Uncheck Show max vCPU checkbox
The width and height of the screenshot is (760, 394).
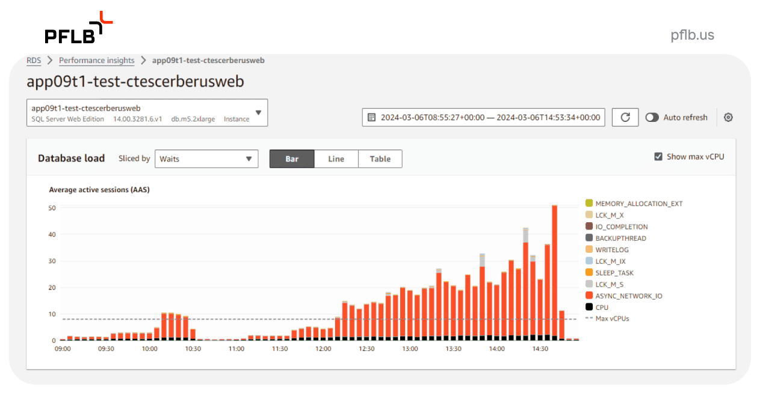(x=658, y=157)
